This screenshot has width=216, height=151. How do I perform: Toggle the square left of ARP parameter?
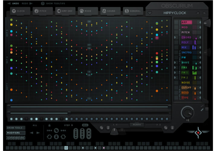[x=176, y=22]
